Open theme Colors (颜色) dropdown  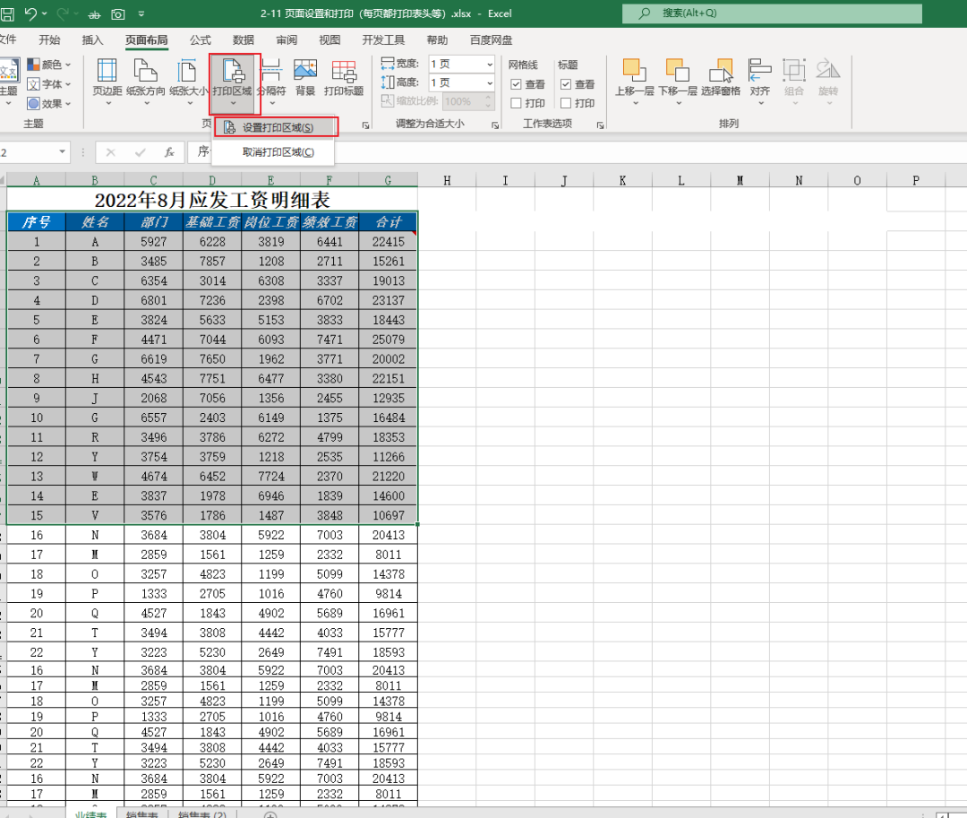(x=48, y=65)
